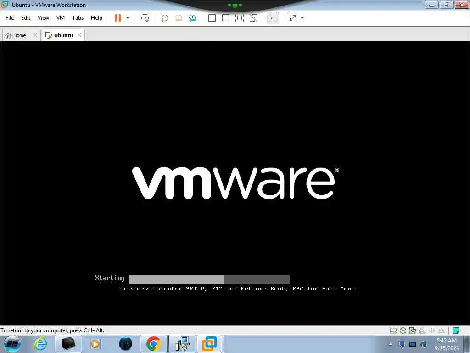Take a snapshot of this virtual machine
This screenshot has height=353, width=470.
pyautogui.click(x=165, y=18)
